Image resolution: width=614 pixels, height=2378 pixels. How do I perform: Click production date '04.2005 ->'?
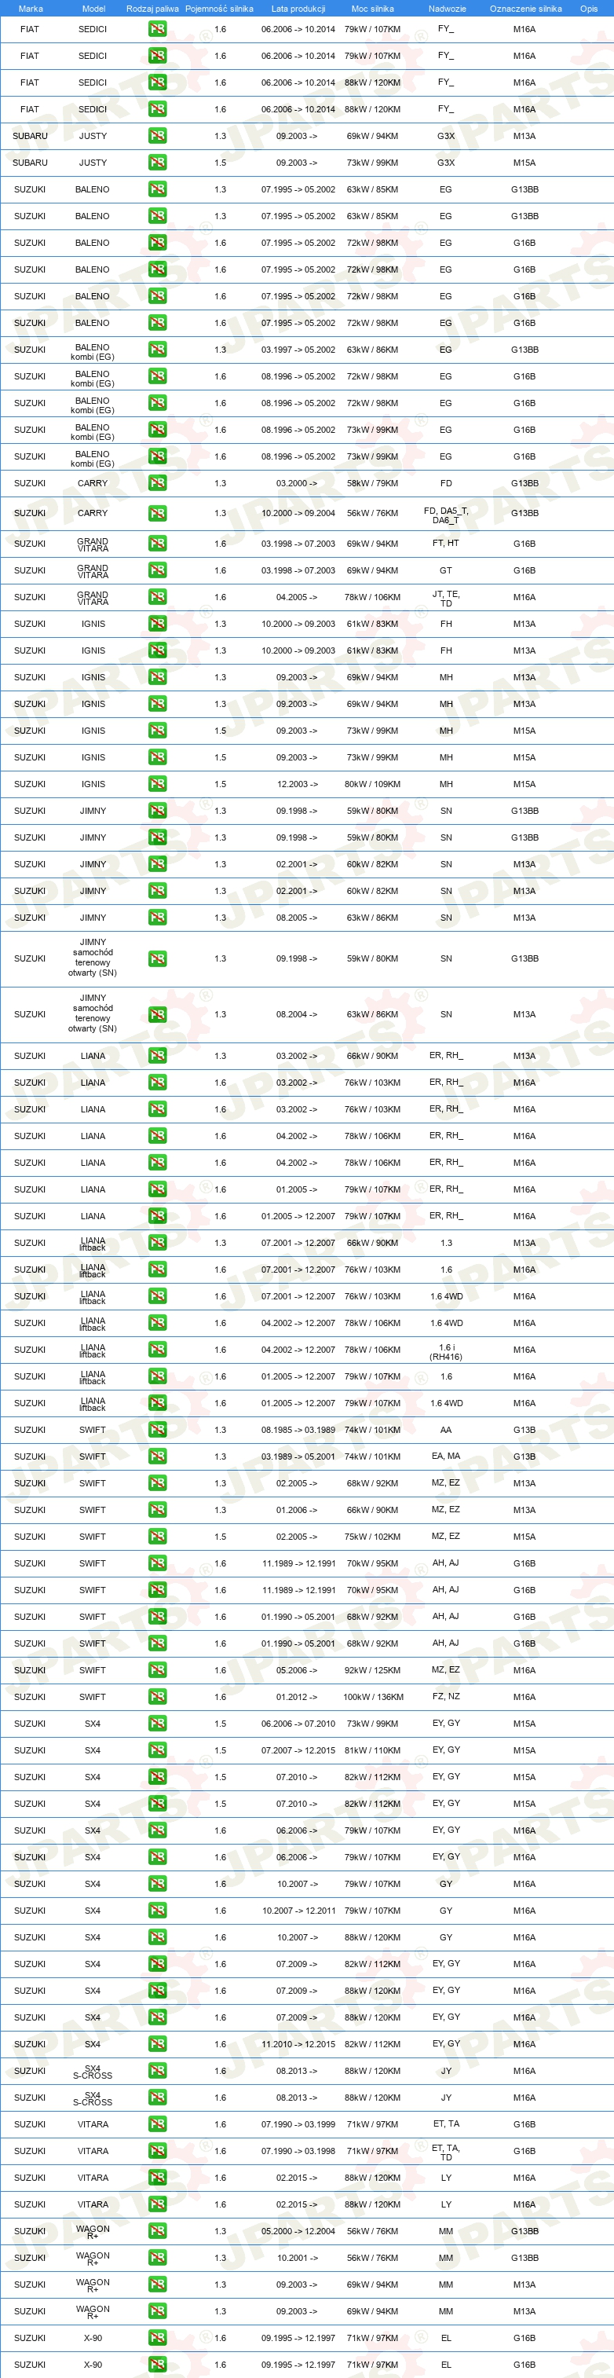point(296,597)
